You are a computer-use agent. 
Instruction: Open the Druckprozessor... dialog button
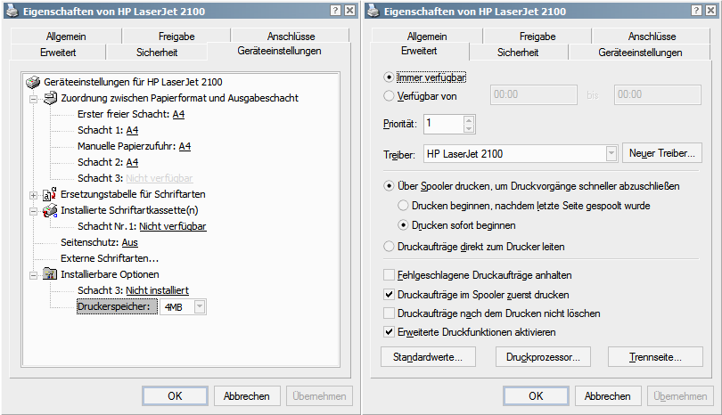pos(543,357)
